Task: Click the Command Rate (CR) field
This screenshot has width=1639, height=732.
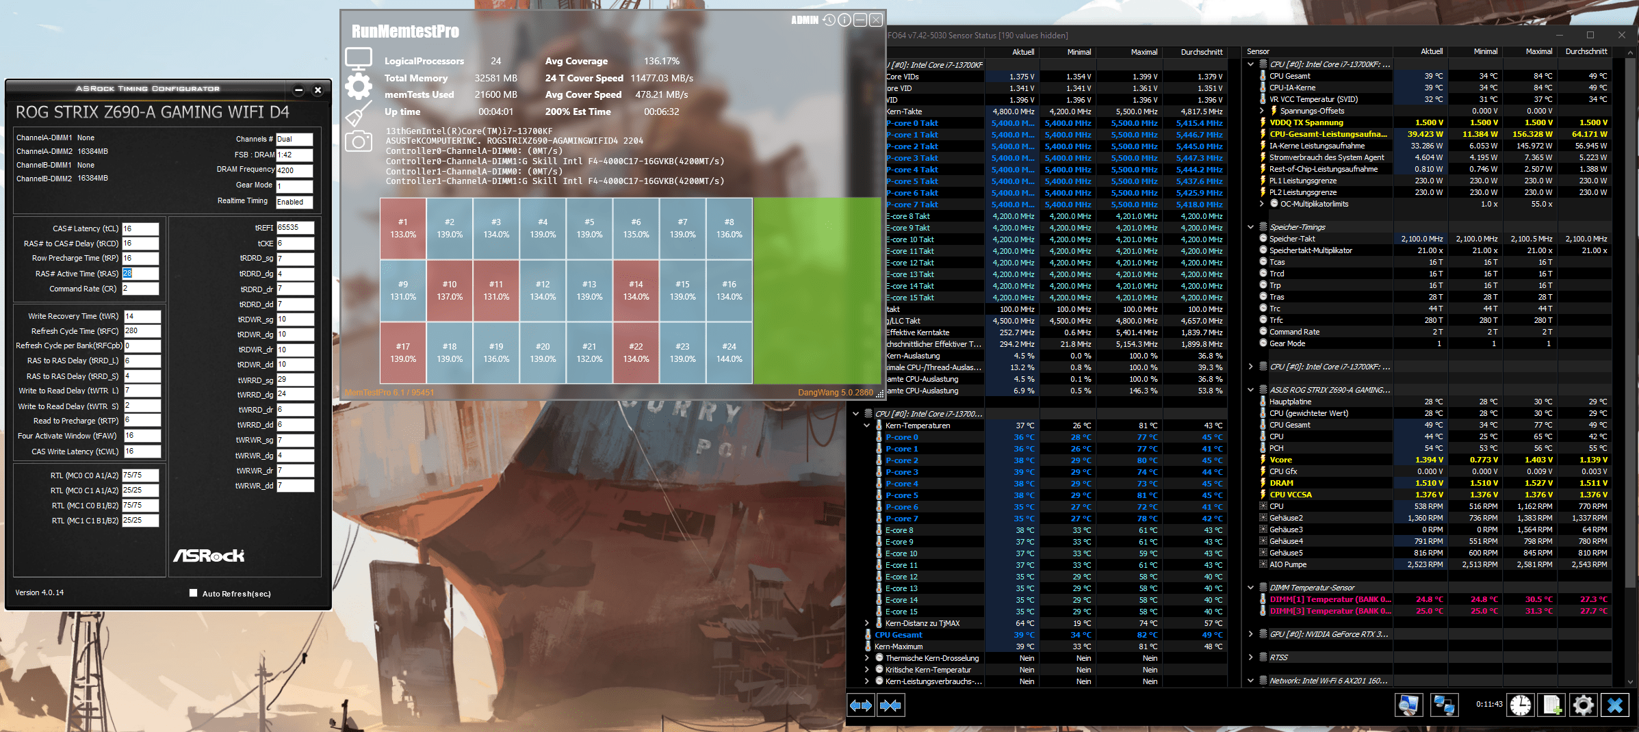Action: point(140,289)
